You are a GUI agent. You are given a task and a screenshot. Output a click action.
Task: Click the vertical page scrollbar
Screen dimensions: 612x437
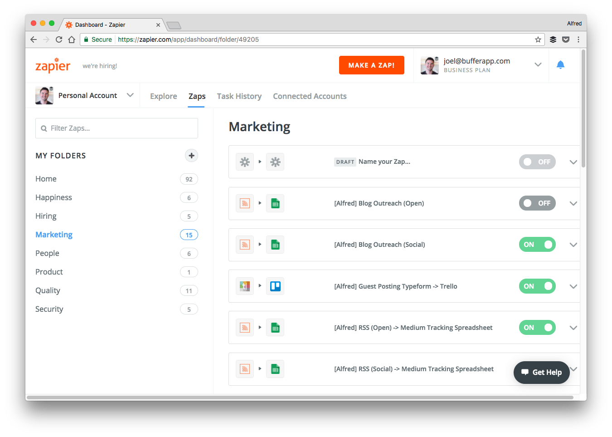[583, 109]
